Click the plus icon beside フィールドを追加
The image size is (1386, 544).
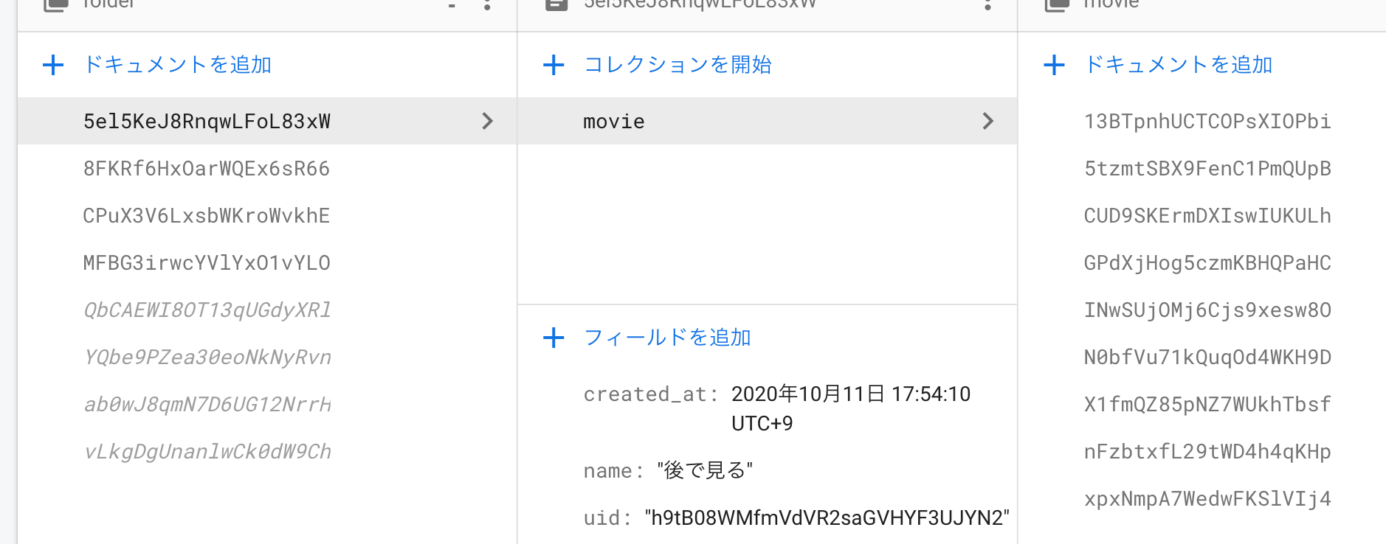(x=554, y=338)
